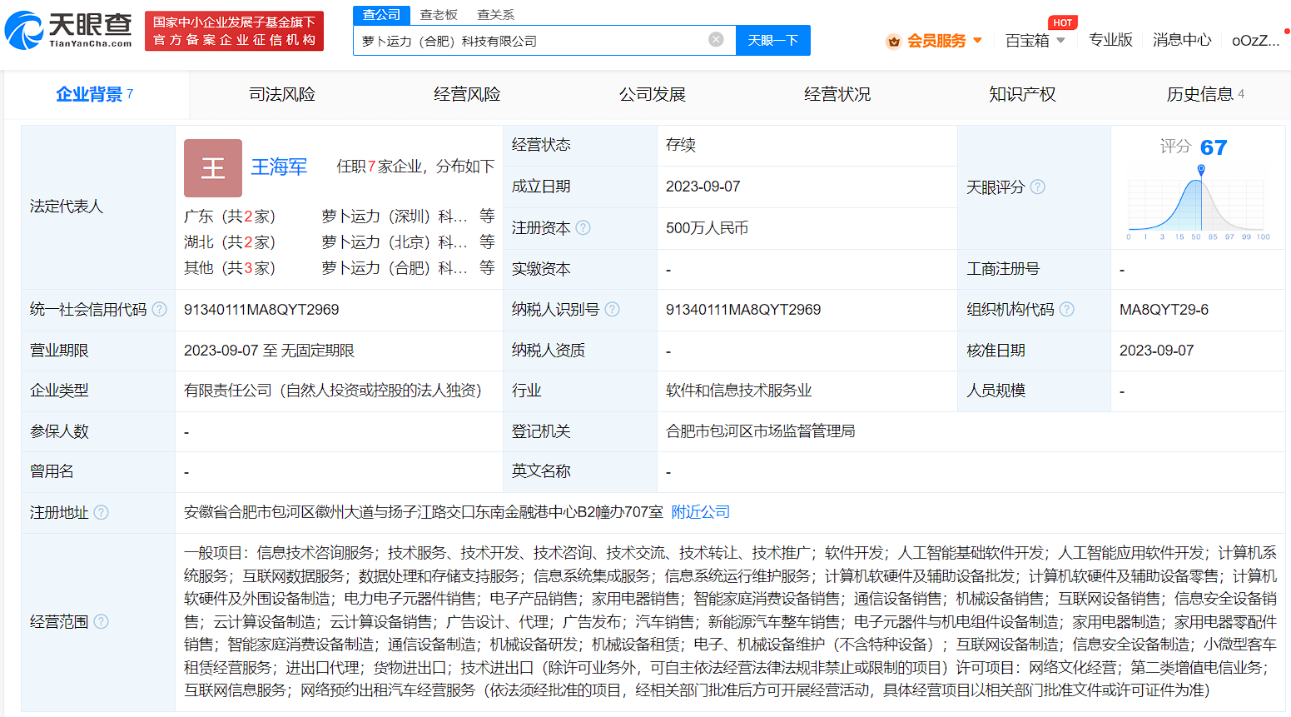
Task: Click the help icon beside 经营范围
Action: 101,621
